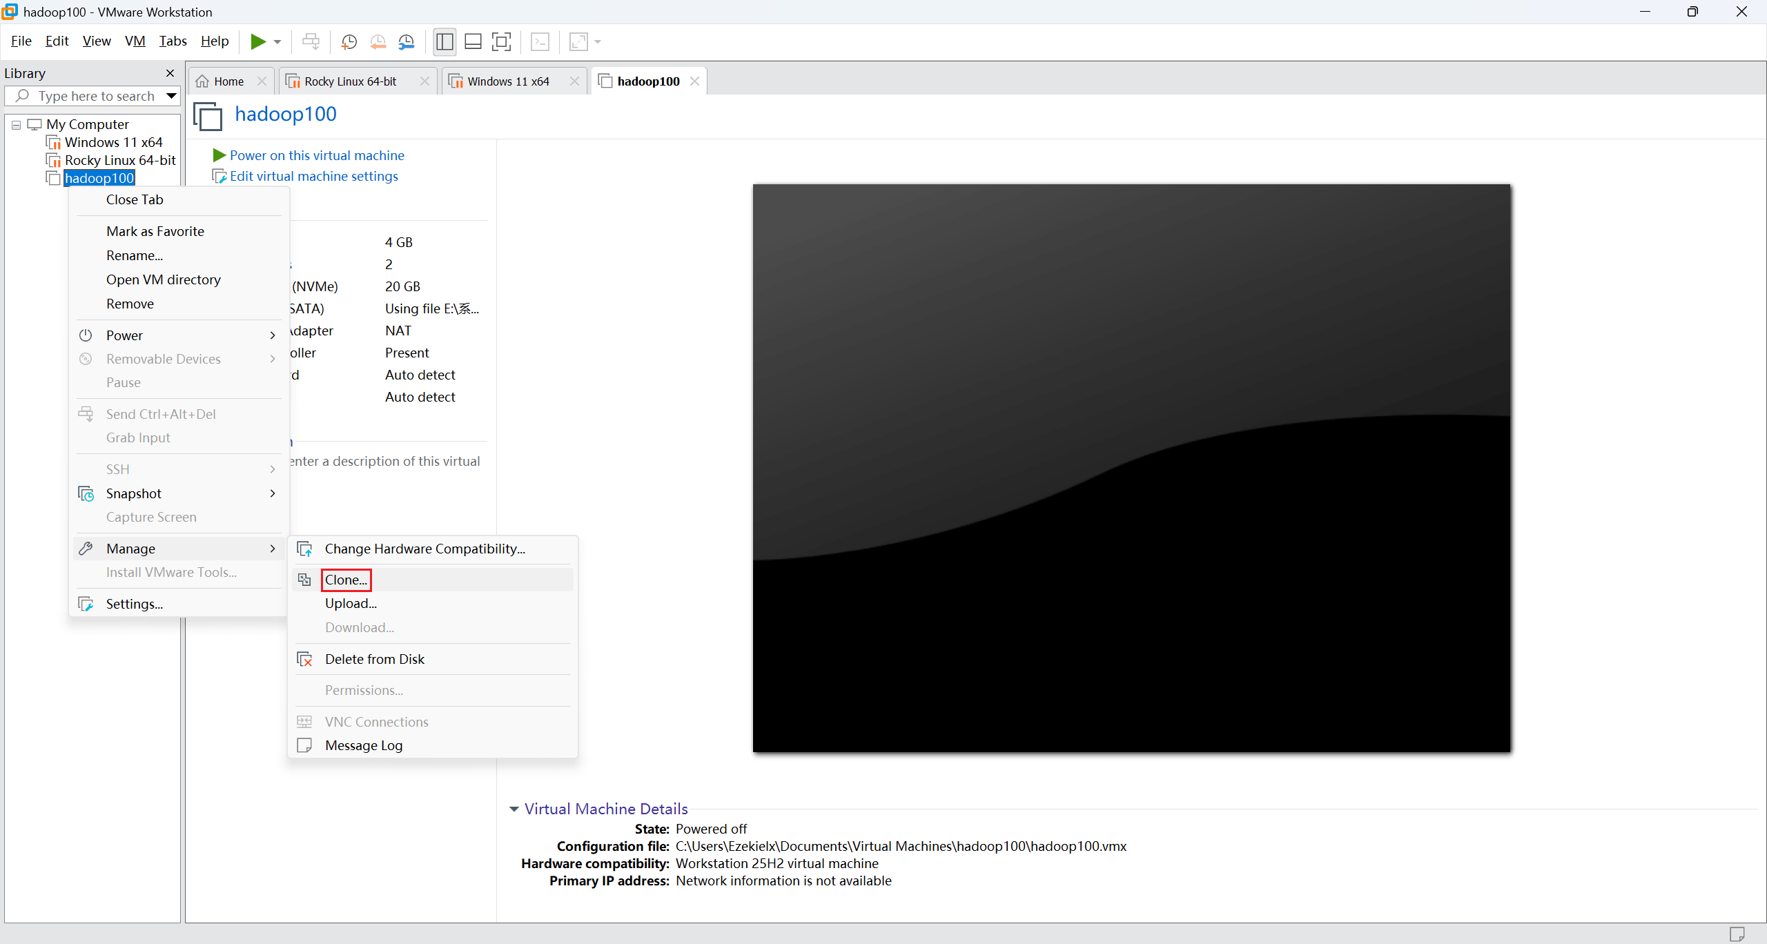Open stretch guest dropdown arrow
The width and height of the screenshot is (1767, 944).
tap(598, 42)
